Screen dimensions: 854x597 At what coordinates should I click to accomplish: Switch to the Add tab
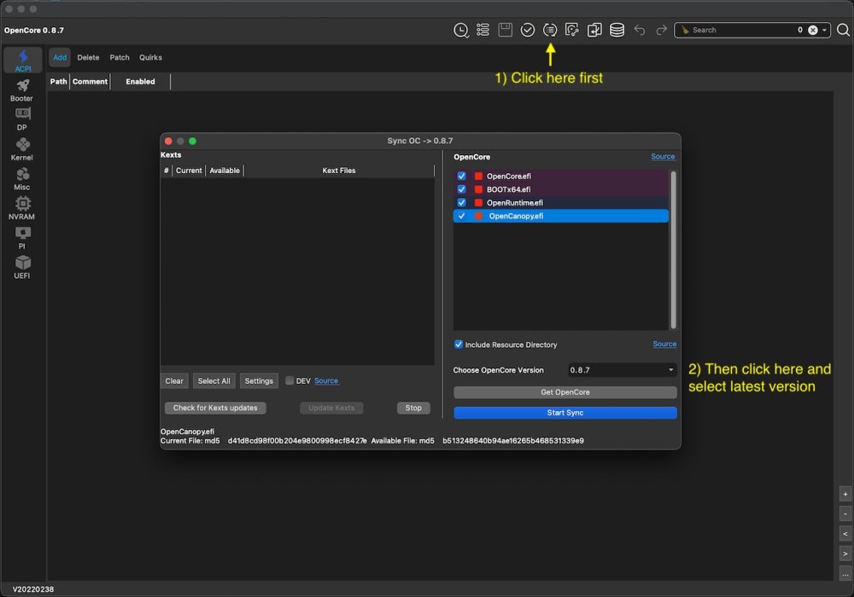click(60, 57)
